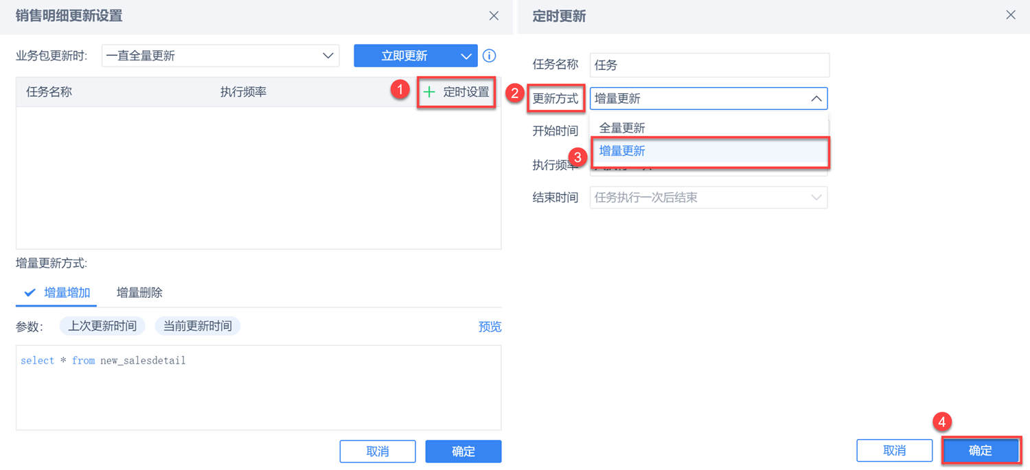Image resolution: width=1030 pixels, height=470 pixels.
Task: Open the 预览 link
Action: pos(490,327)
